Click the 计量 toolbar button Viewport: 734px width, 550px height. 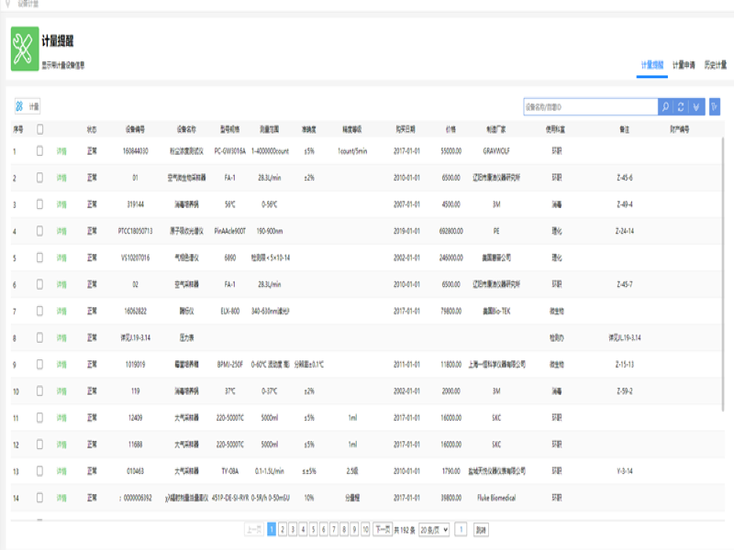point(28,106)
